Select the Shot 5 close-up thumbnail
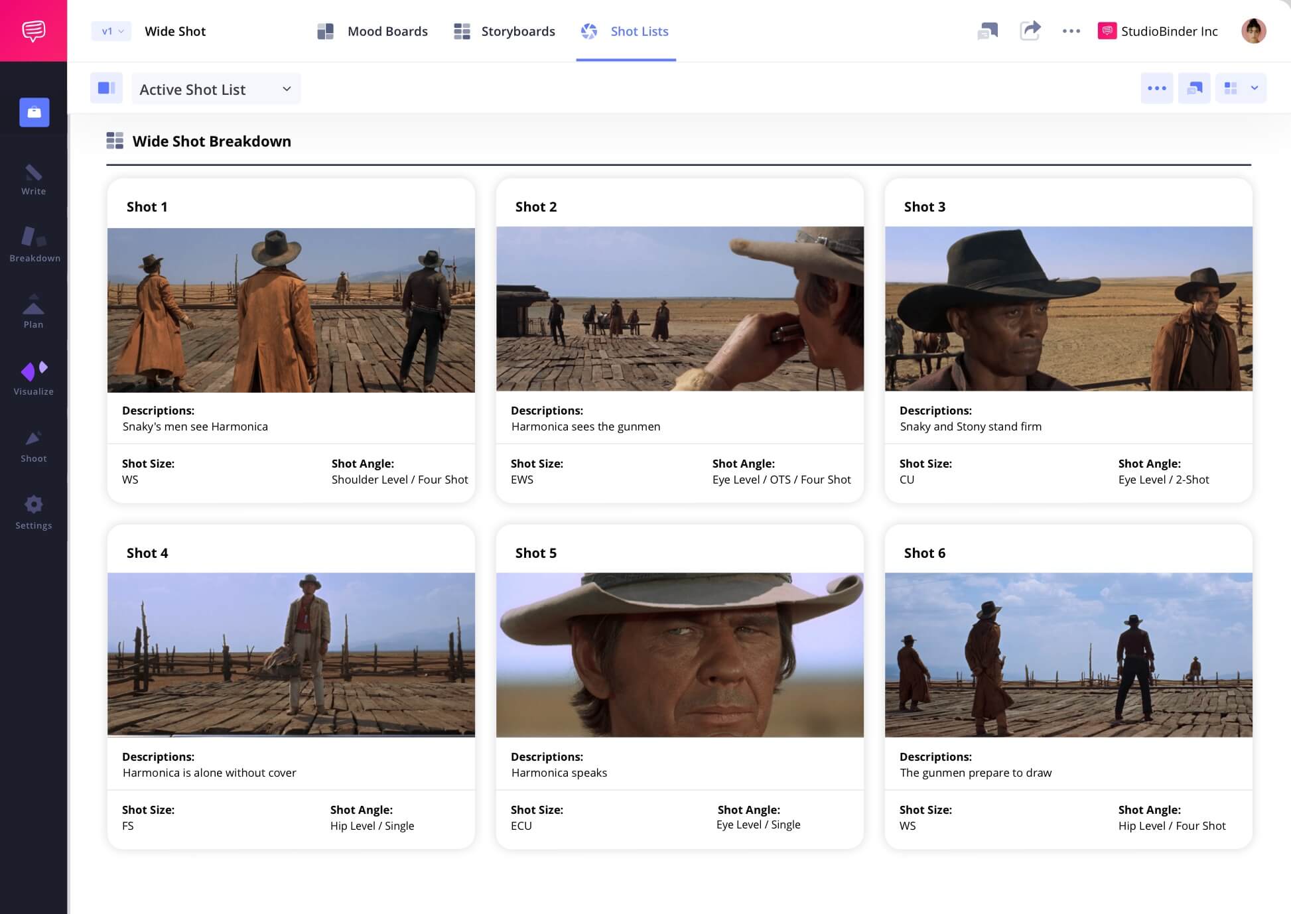Viewport: 1291px width, 914px height. pos(679,655)
